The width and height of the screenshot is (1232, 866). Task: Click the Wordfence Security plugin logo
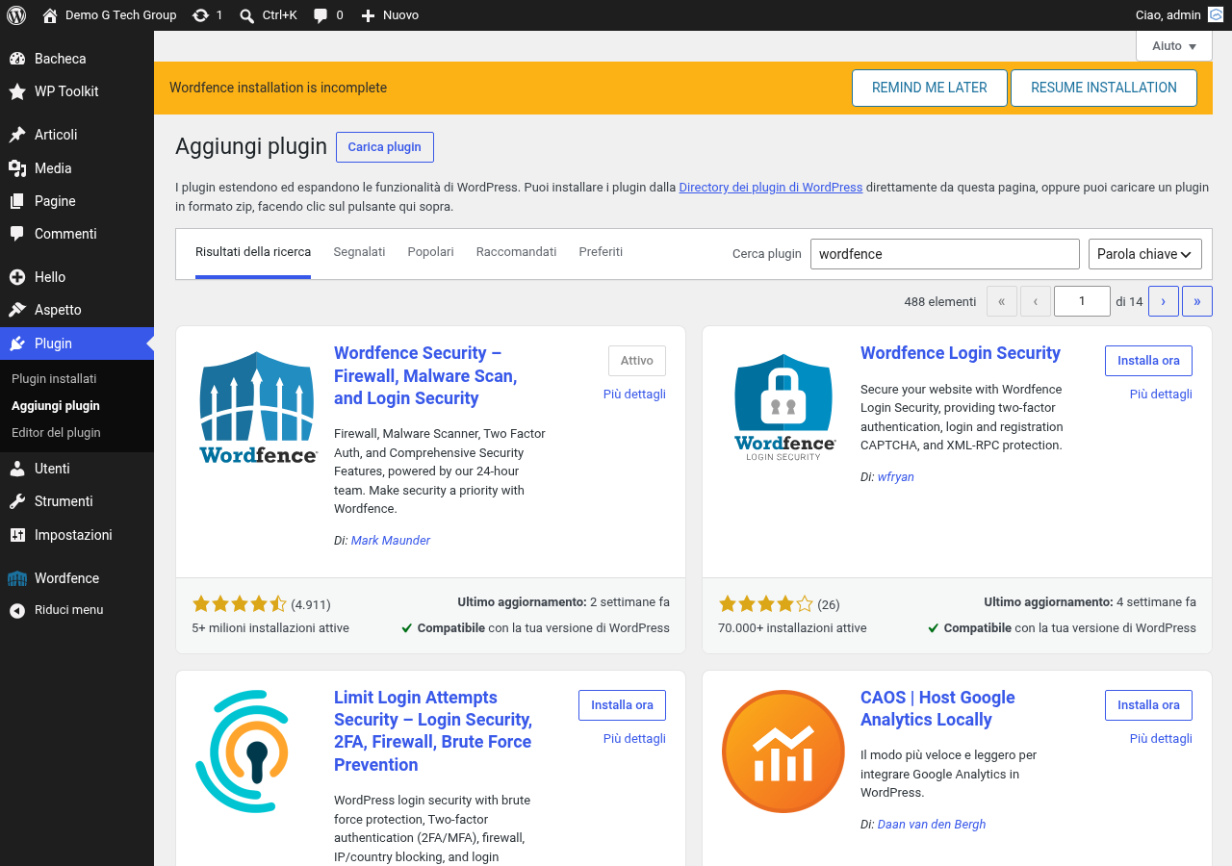pos(258,407)
